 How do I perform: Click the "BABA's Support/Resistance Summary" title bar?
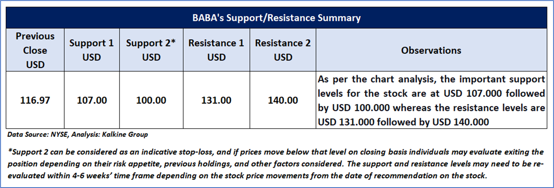(277, 18)
